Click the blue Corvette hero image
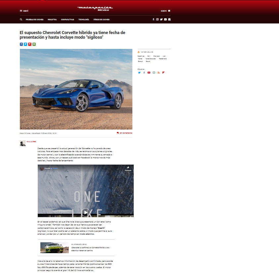 (76, 89)
